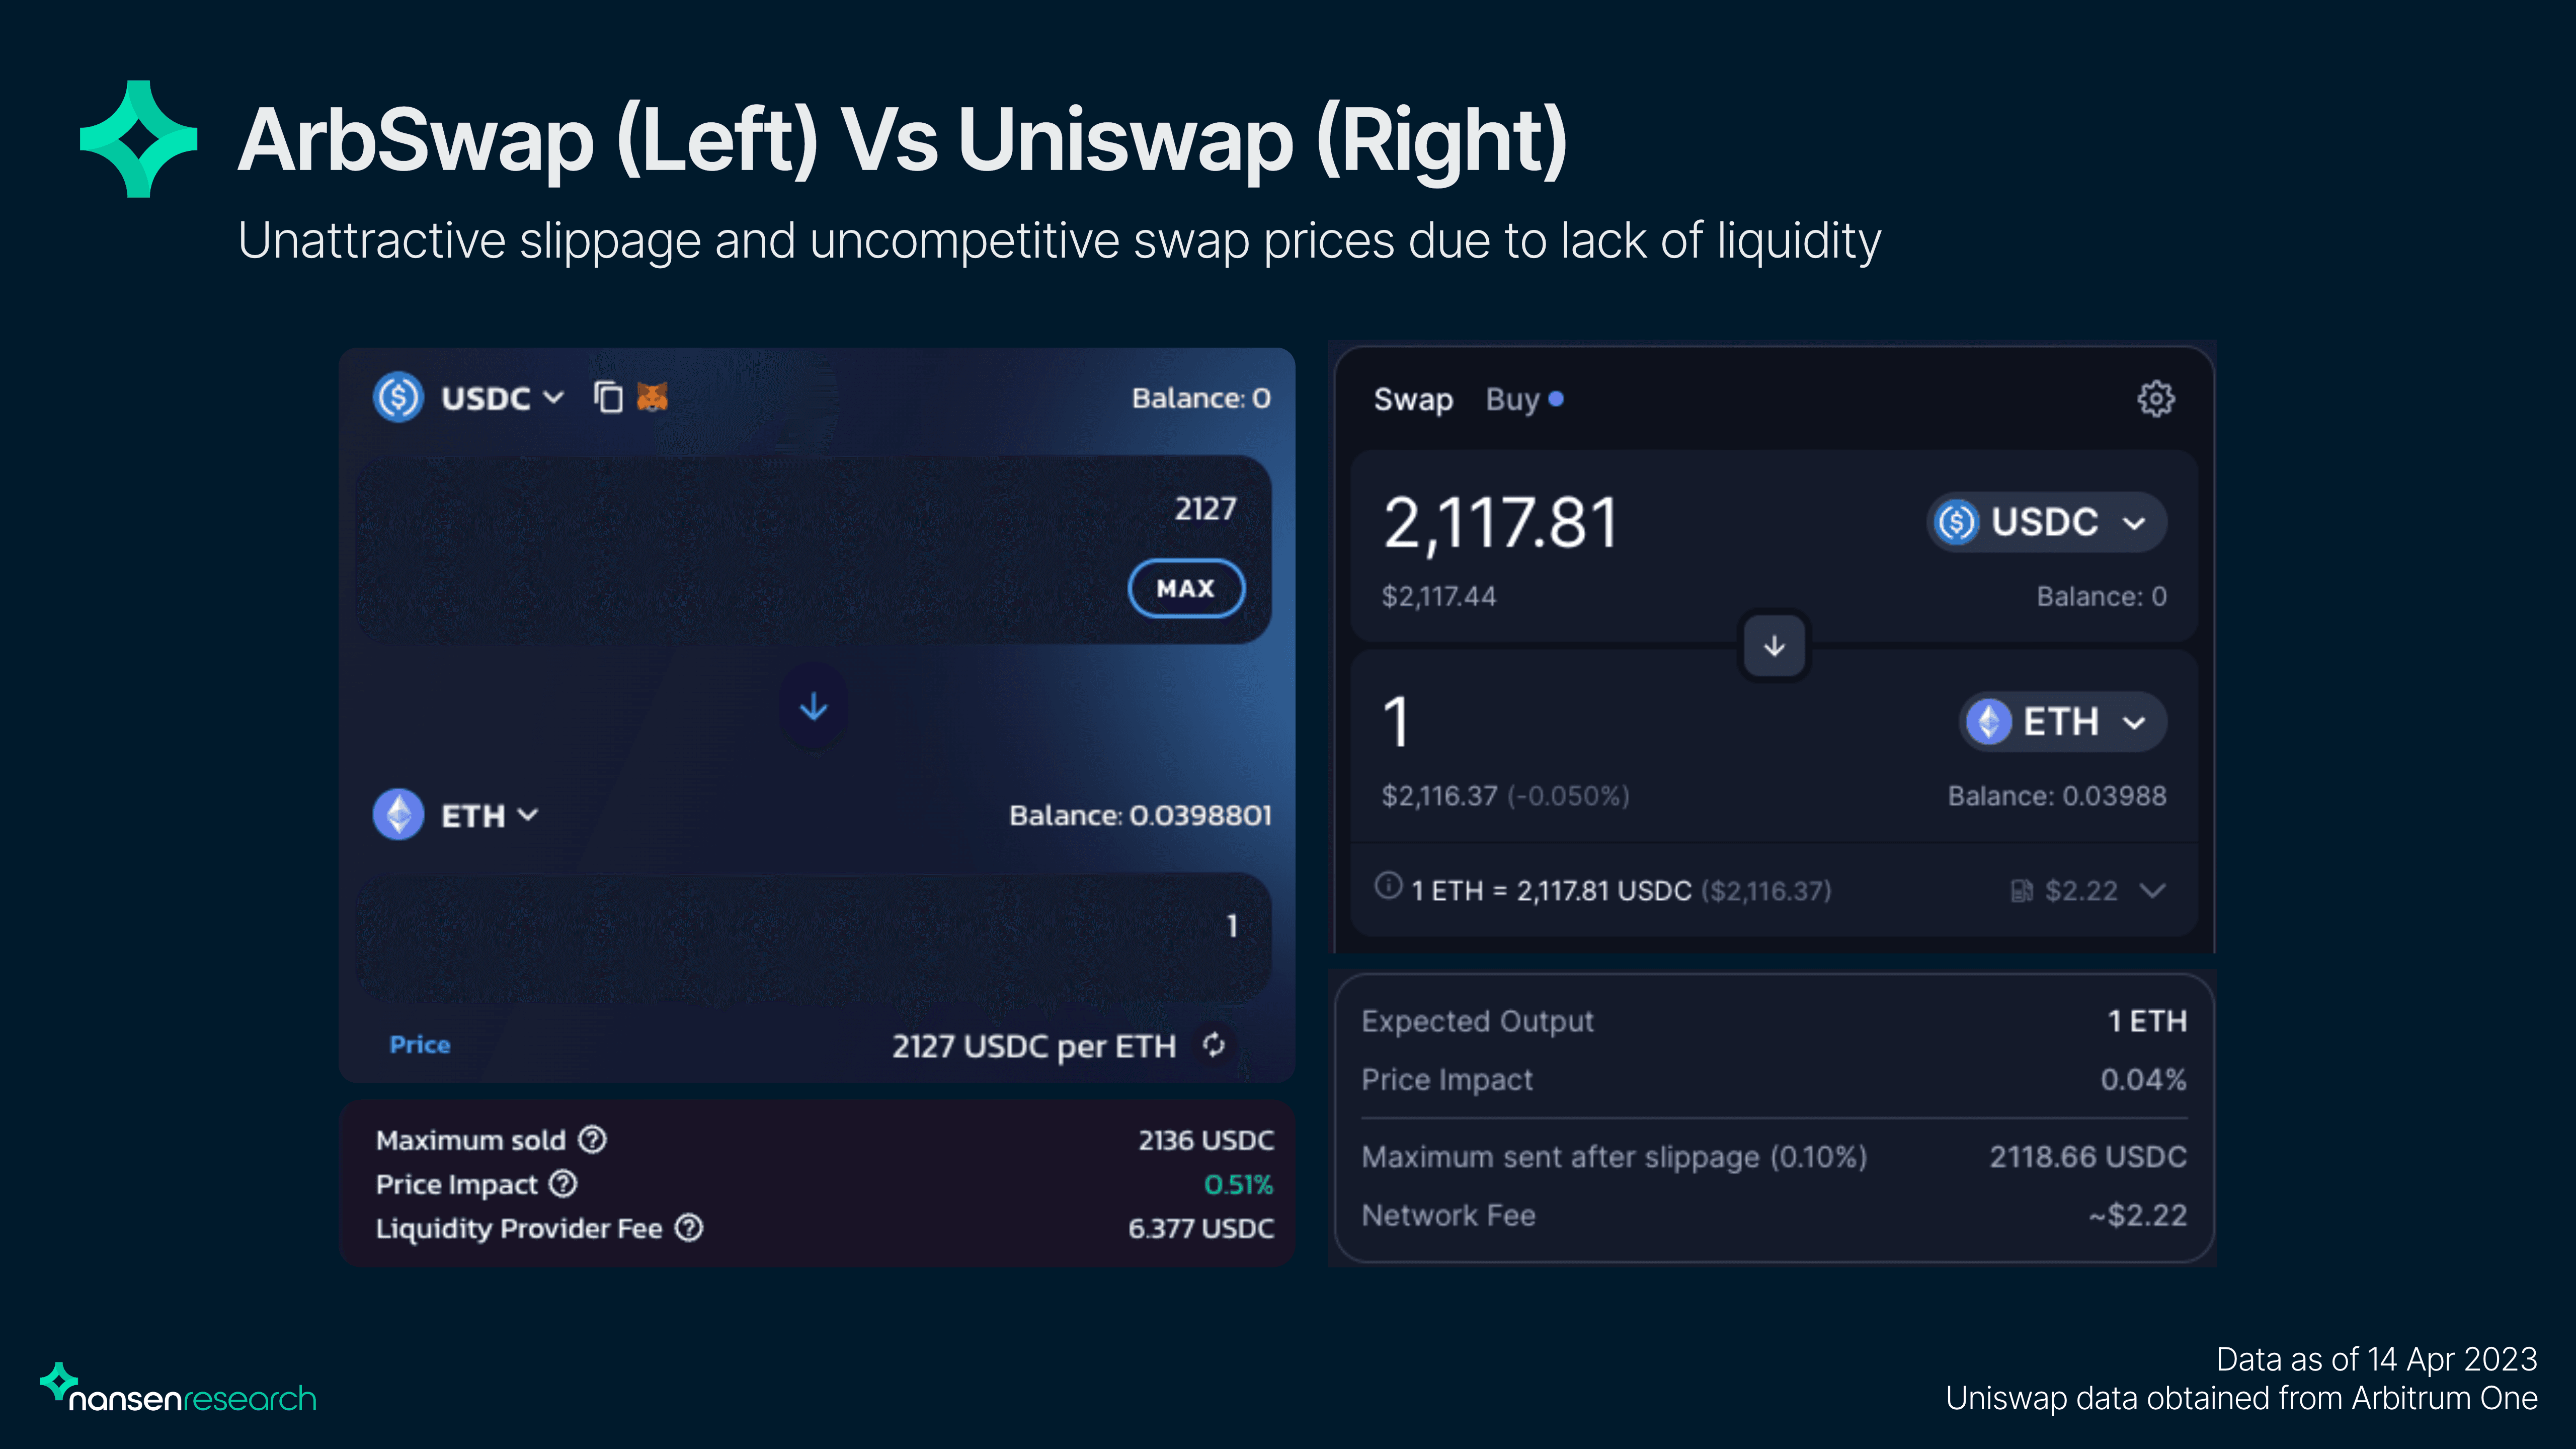Click the gas fee icon showing $2.22
Image resolution: width=2576 pixels, height=1449 pixels.
point(2021,890)
